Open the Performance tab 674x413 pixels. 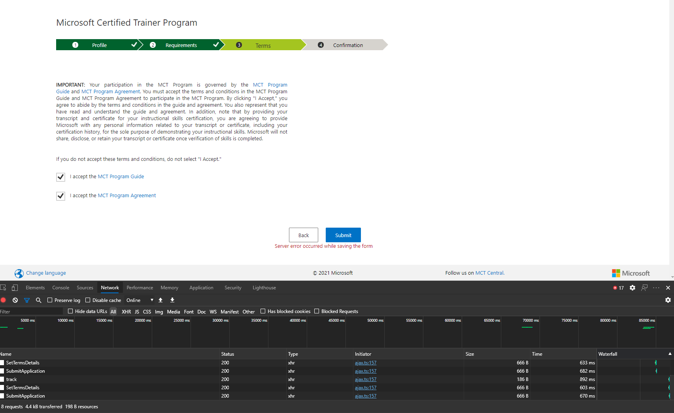coord(140,288)
